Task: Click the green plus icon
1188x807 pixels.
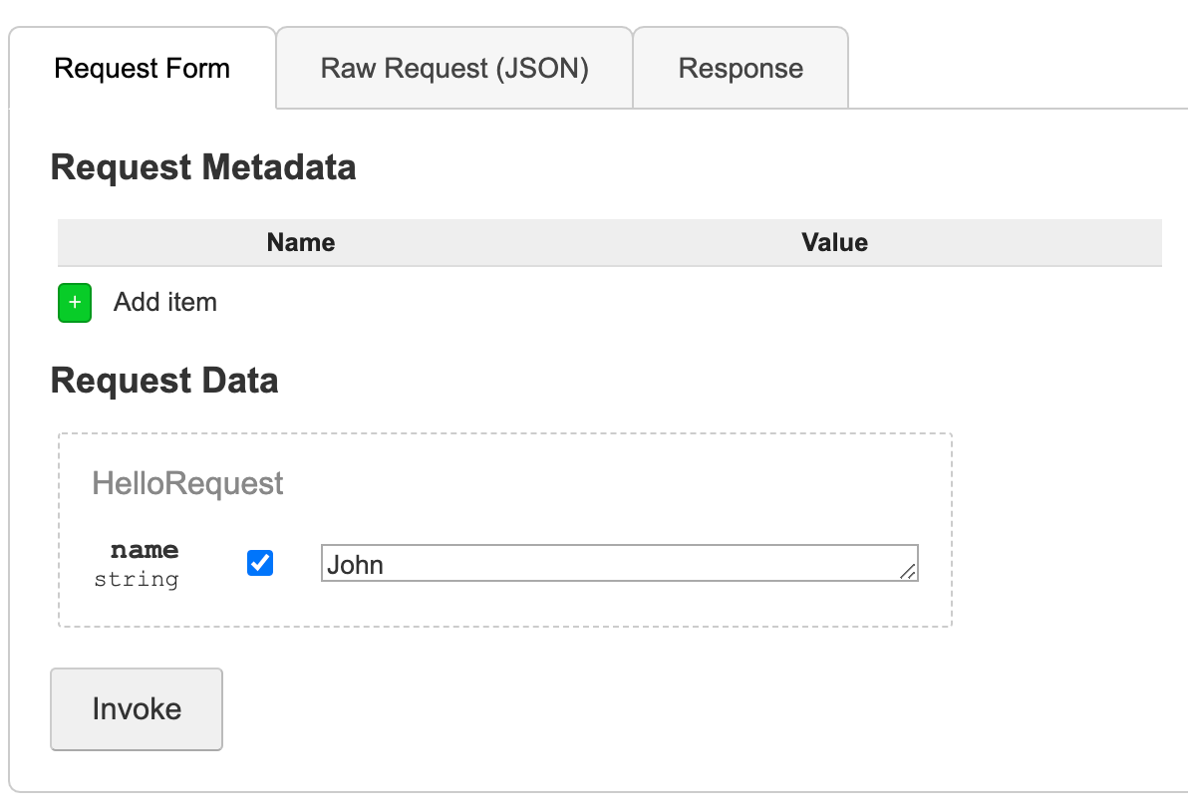Action: (x=75, y=303)
